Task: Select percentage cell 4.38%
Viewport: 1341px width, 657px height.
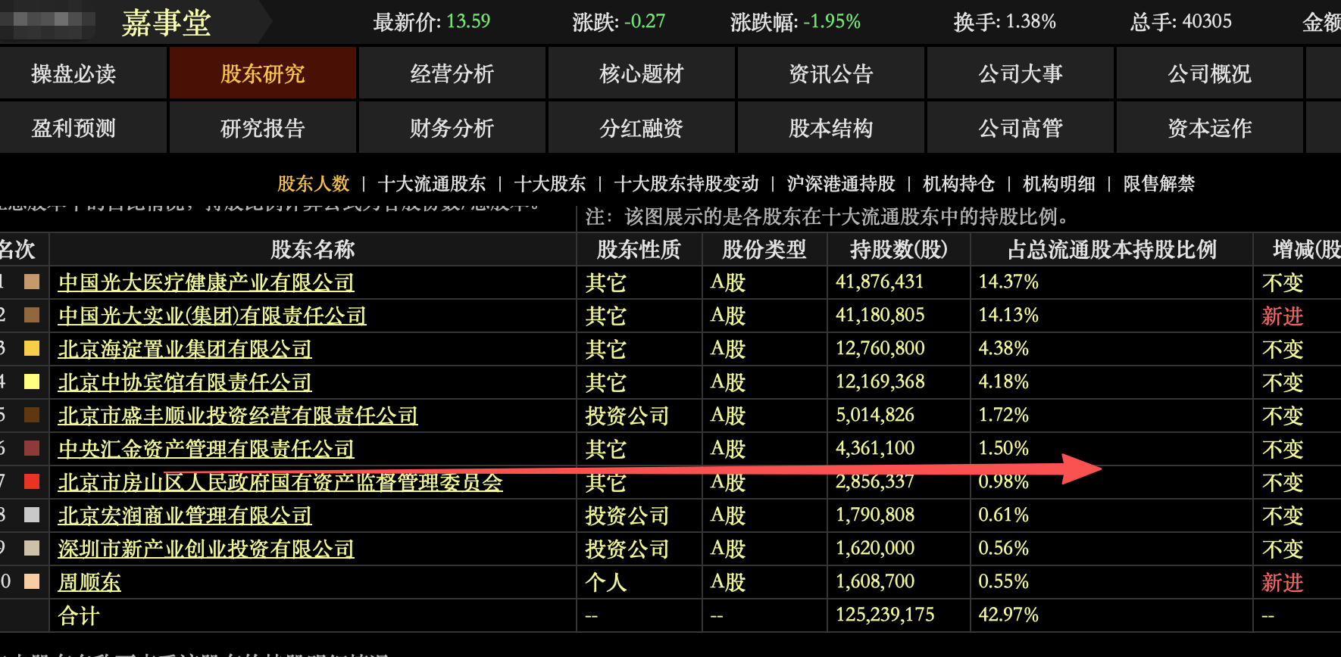Action: [x=1003, y=348]
